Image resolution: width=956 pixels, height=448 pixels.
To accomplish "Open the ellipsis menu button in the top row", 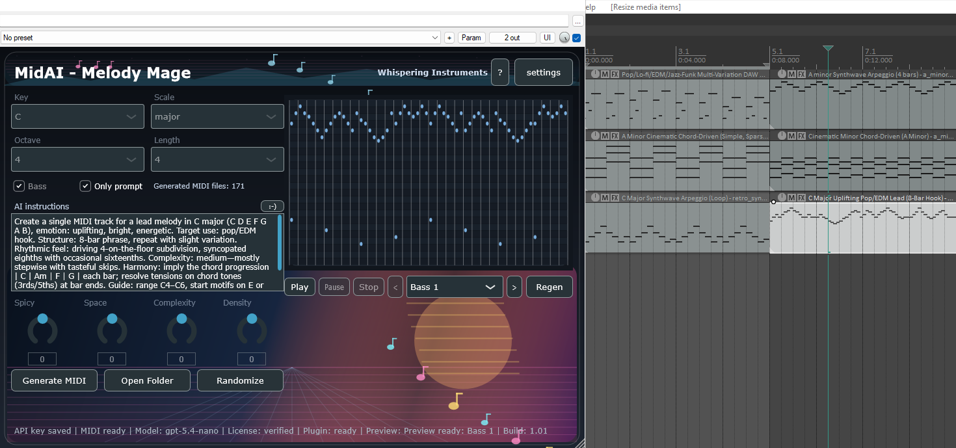I will 578,21.
